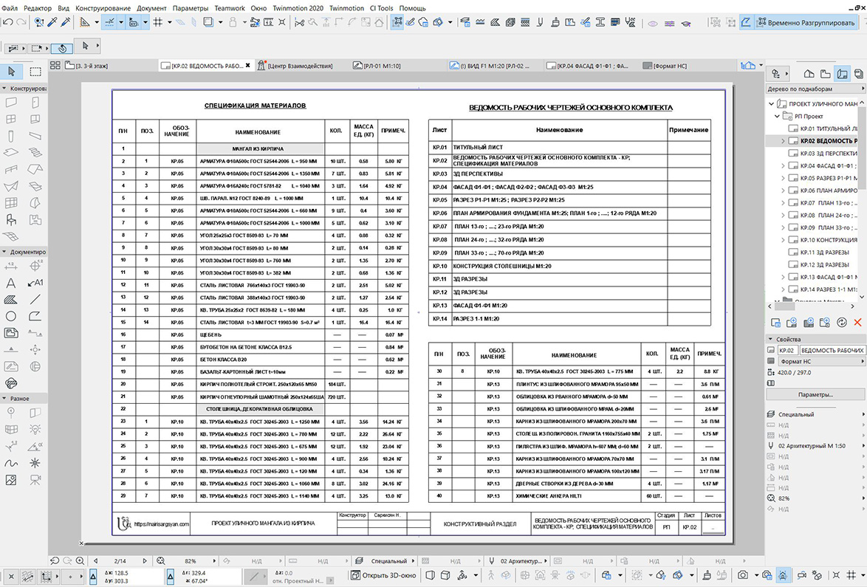Image resolution: width=867 pixels, height=587 pixels.
Task: Open the Конструирование menu
Action: point(103,8)
